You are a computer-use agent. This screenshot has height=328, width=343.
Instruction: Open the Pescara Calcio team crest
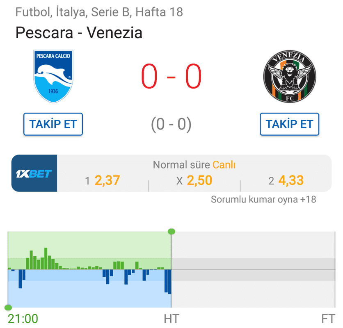[53, 76]
